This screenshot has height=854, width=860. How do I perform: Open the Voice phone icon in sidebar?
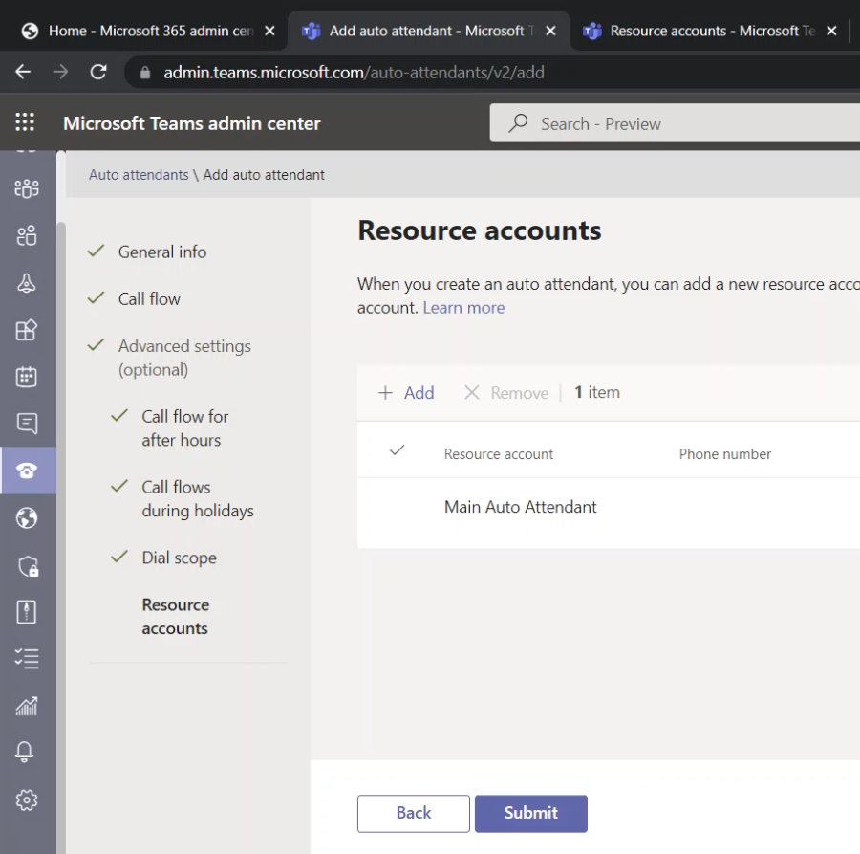(27, 471)
